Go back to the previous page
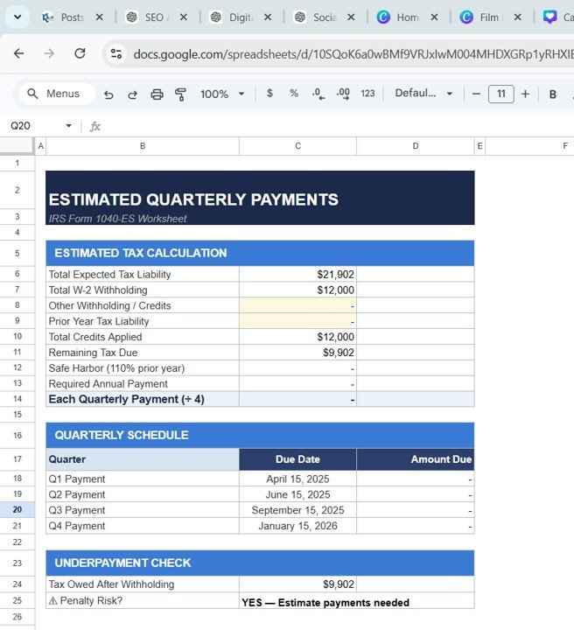 click(x=19, y=53)
